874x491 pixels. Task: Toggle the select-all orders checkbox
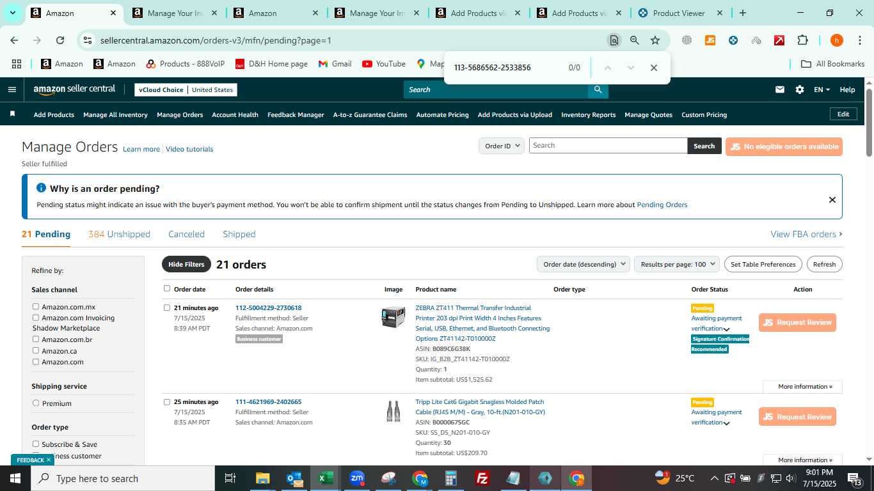167,288
